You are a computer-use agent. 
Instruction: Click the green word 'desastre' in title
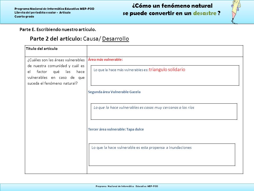[x=205, y=13]
